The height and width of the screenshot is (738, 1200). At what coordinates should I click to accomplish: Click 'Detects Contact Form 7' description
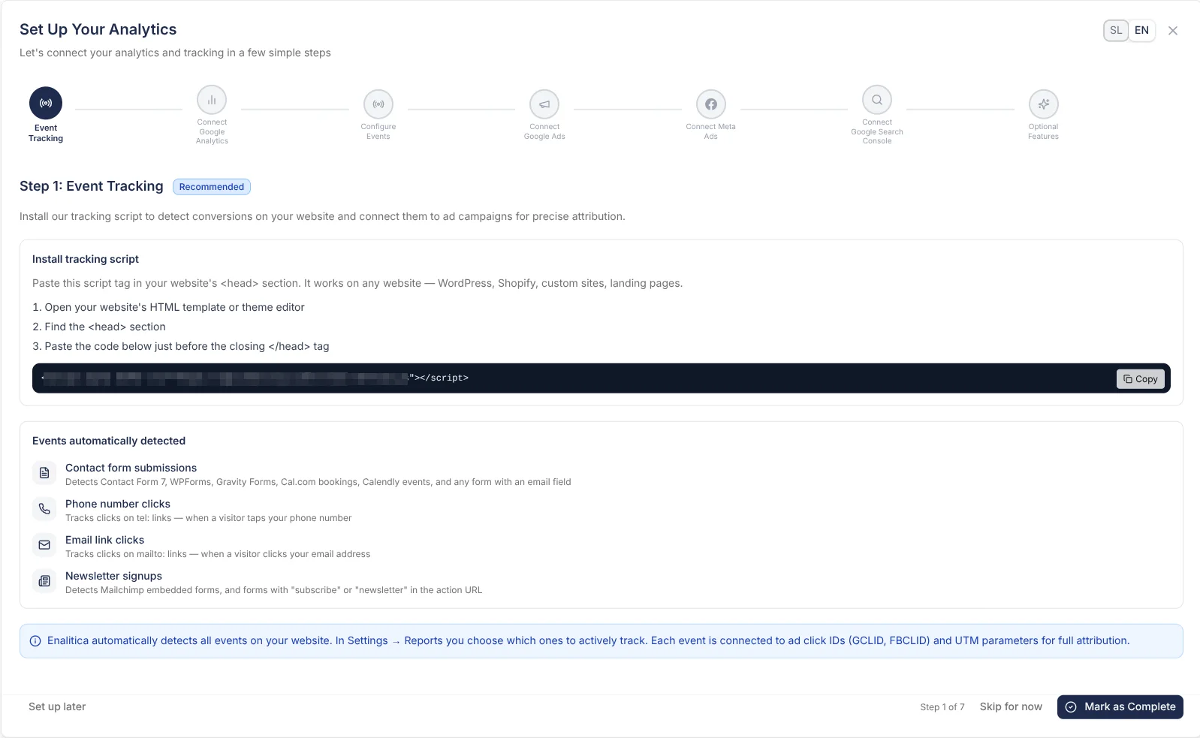(x=318, y=482)
